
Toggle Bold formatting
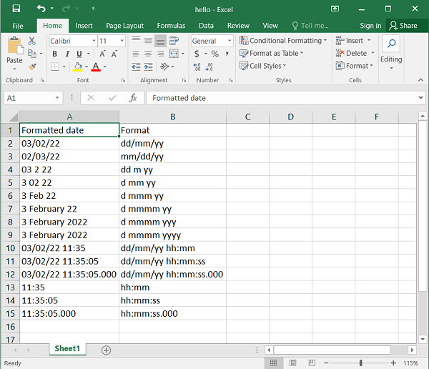pyautogui.click(x=55, y=54)
